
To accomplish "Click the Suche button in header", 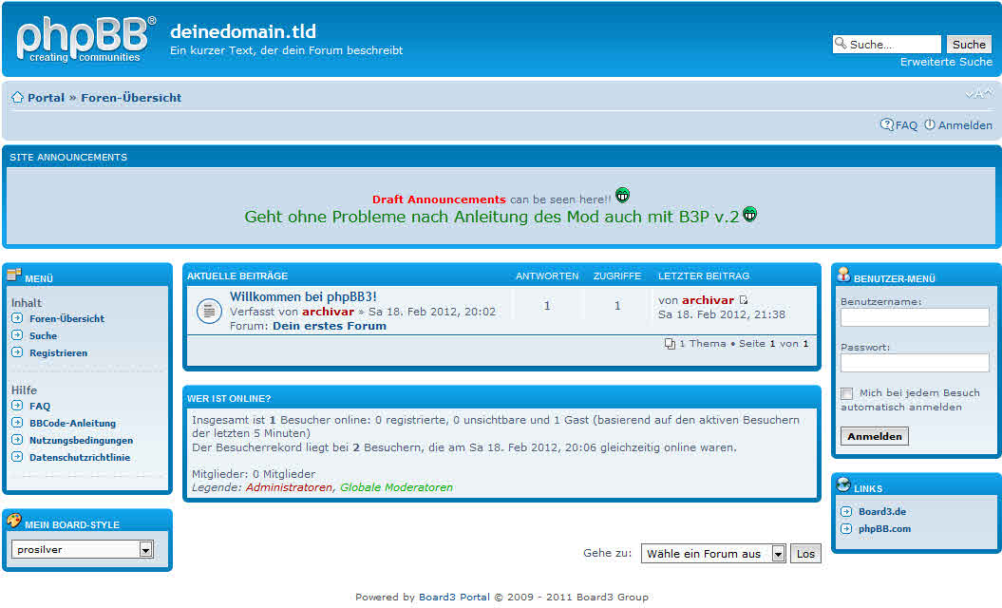I will [x=969, y=45].
